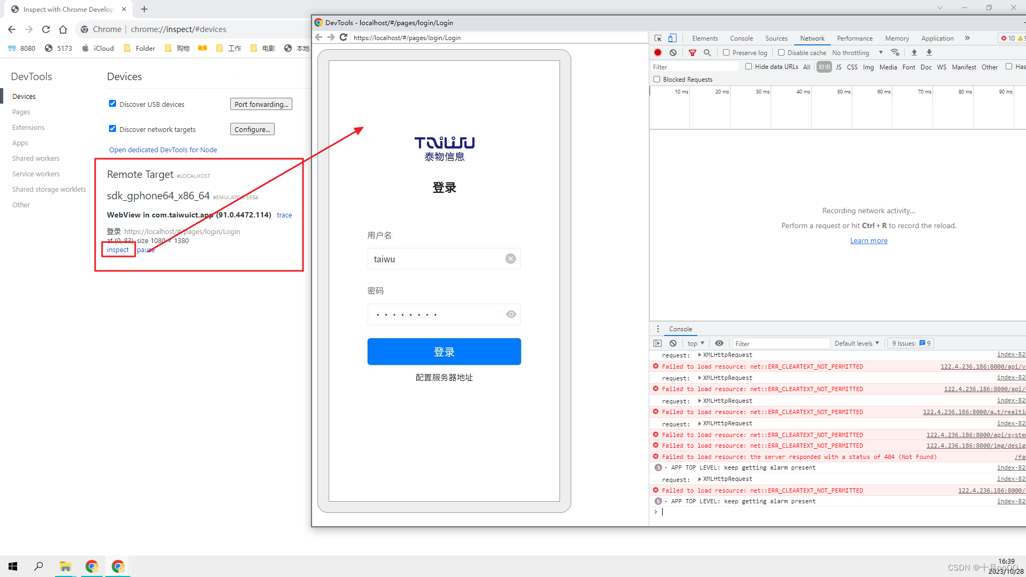Enable the Disable cache checkbox
Screen dimensions: 1026x577
tap(781, 52)
